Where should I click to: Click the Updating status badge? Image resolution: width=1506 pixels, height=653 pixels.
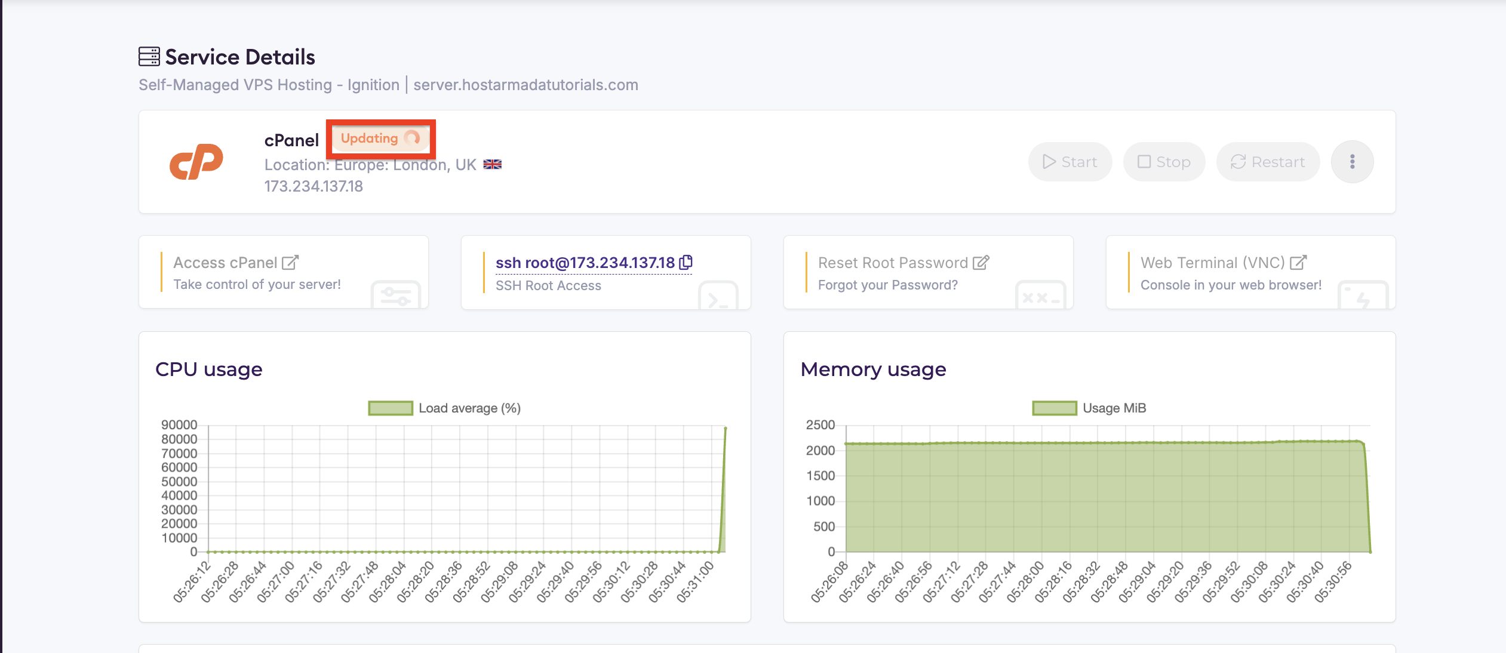click(x=380, y=138)
